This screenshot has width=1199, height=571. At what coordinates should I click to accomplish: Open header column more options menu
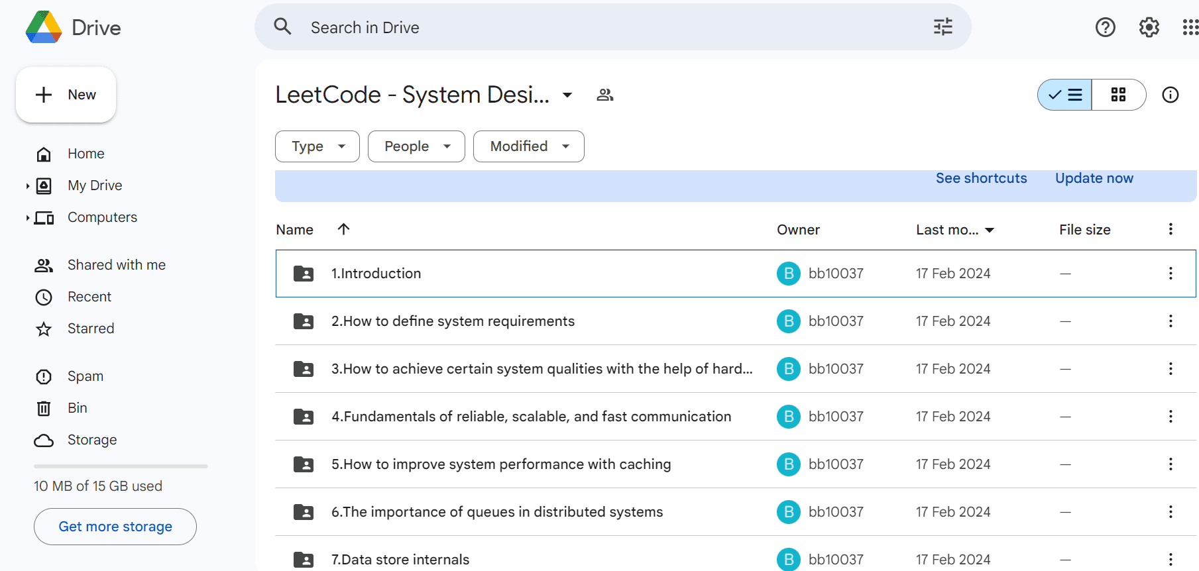coord(1170,229)
